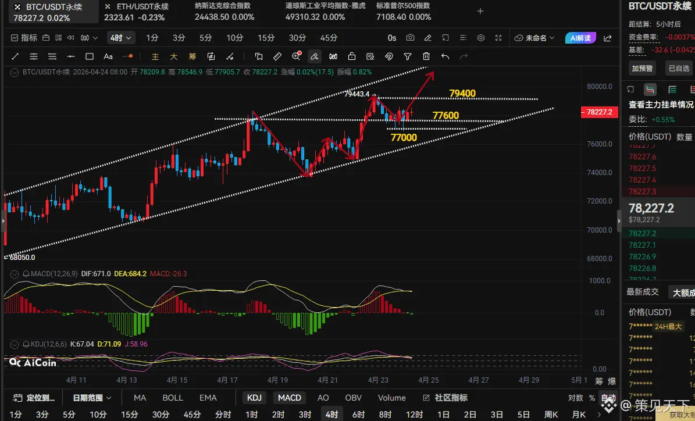Open chart settings hexagon icon
This screenshot has width=695, height=421.
coord(481,38)
